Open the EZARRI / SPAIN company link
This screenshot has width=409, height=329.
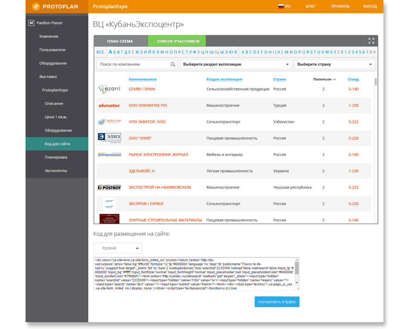141,89
